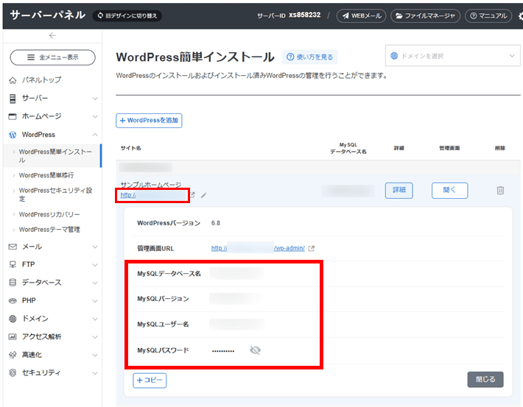Click the 使い方を見る help button
The height and width of the screenshot is (407, 523).
[x=309, y=57]
